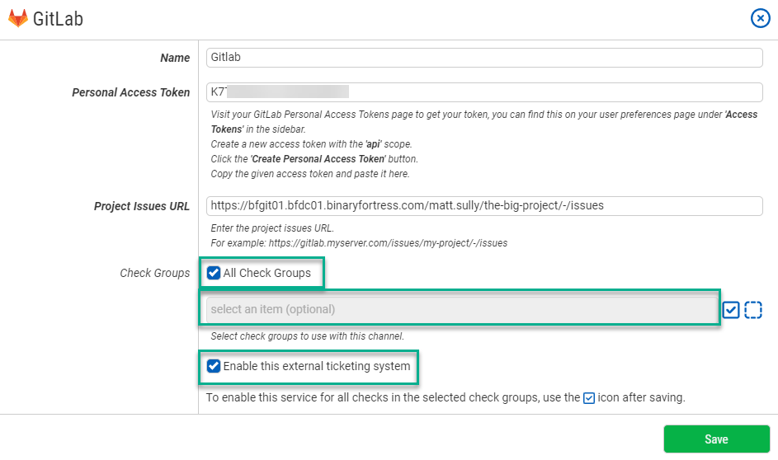Click the Name input field
Viewport: 778px width, 460px height.
pyautogui.click(x=484, y=58)
